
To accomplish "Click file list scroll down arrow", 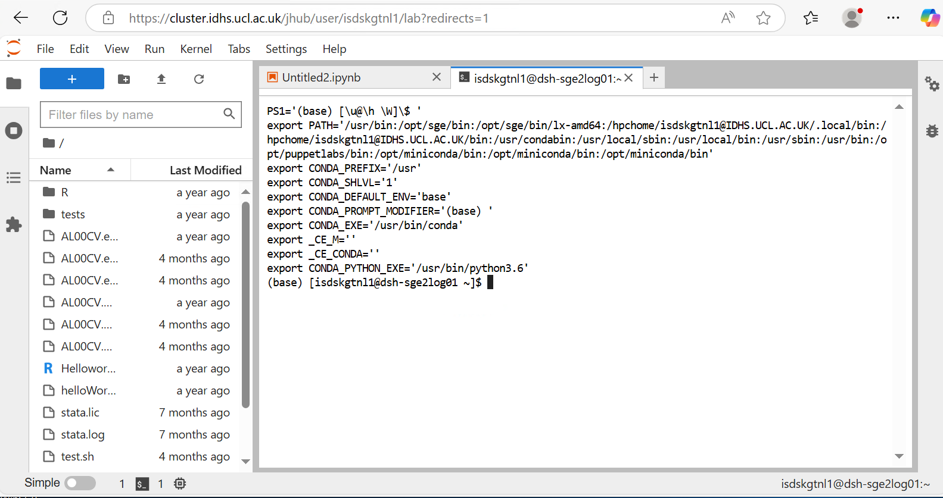I will pos(245,462).
